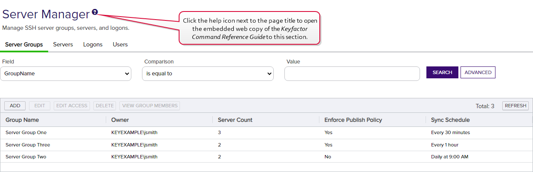The width and height of the screenshot is (533, 172).
Task: Add a new server group with ADD
Action: tap(15, 106)
